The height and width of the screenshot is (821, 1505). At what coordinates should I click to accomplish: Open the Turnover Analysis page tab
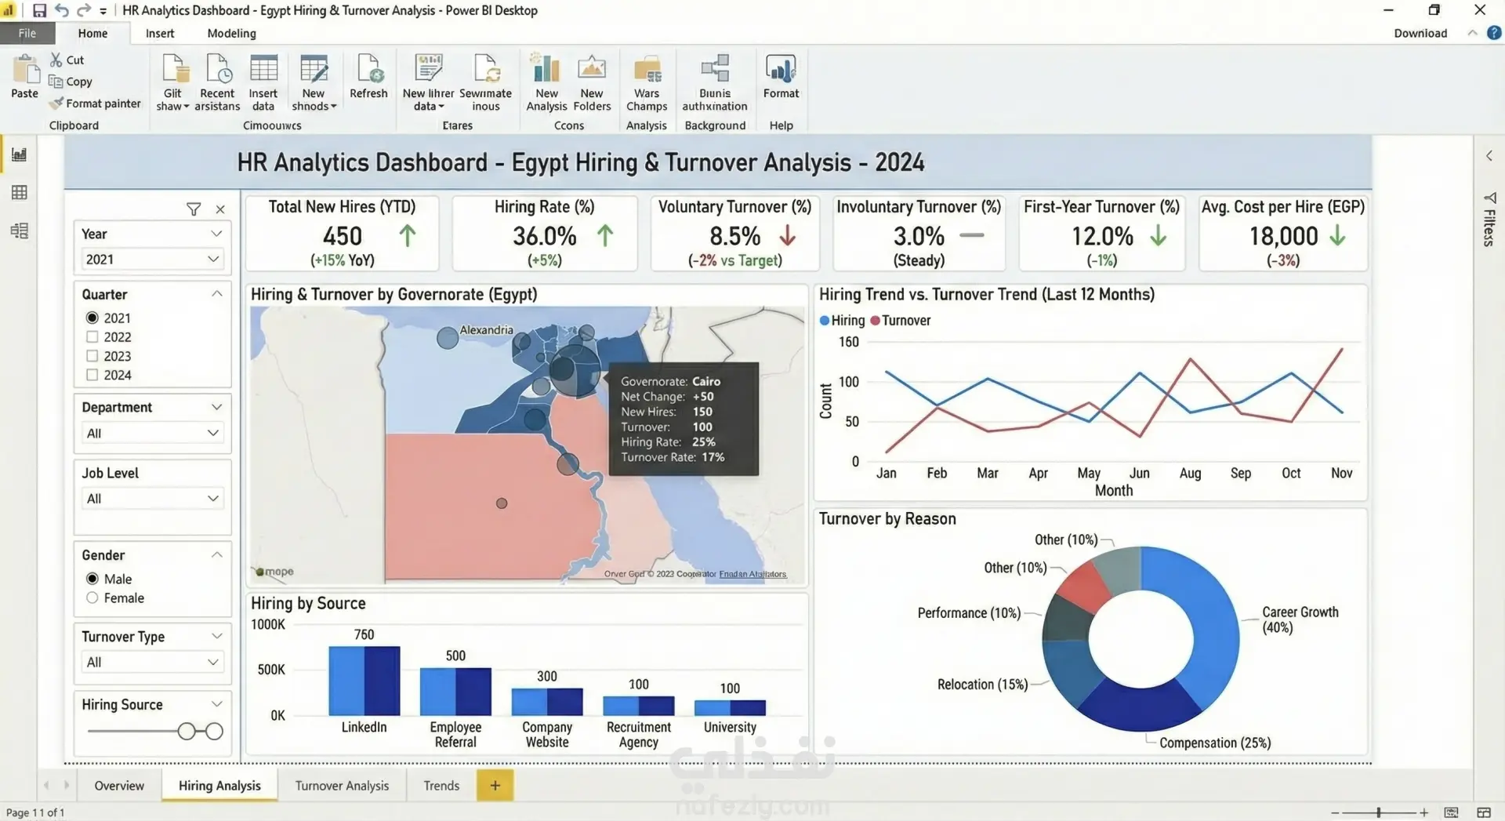tap(342, 786)
